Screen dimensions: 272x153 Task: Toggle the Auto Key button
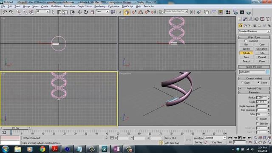(x=198, y=138)
